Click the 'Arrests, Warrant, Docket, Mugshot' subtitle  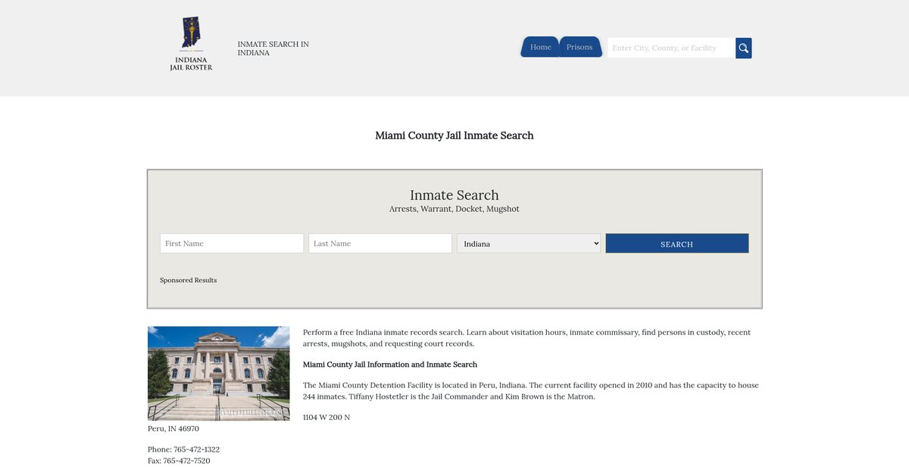click(454, 209)
